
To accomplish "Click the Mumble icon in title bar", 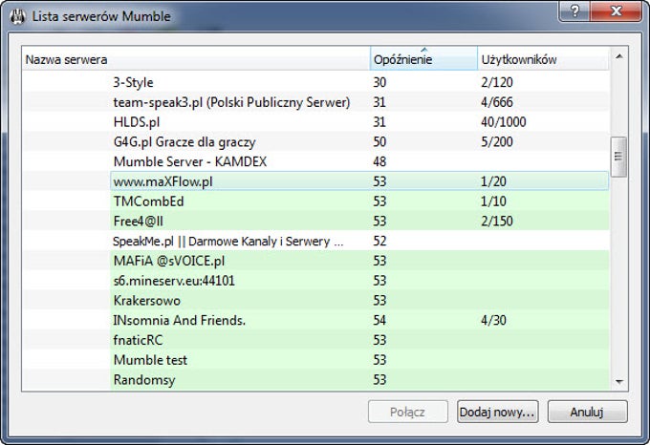I will click(x=18, y=17).
